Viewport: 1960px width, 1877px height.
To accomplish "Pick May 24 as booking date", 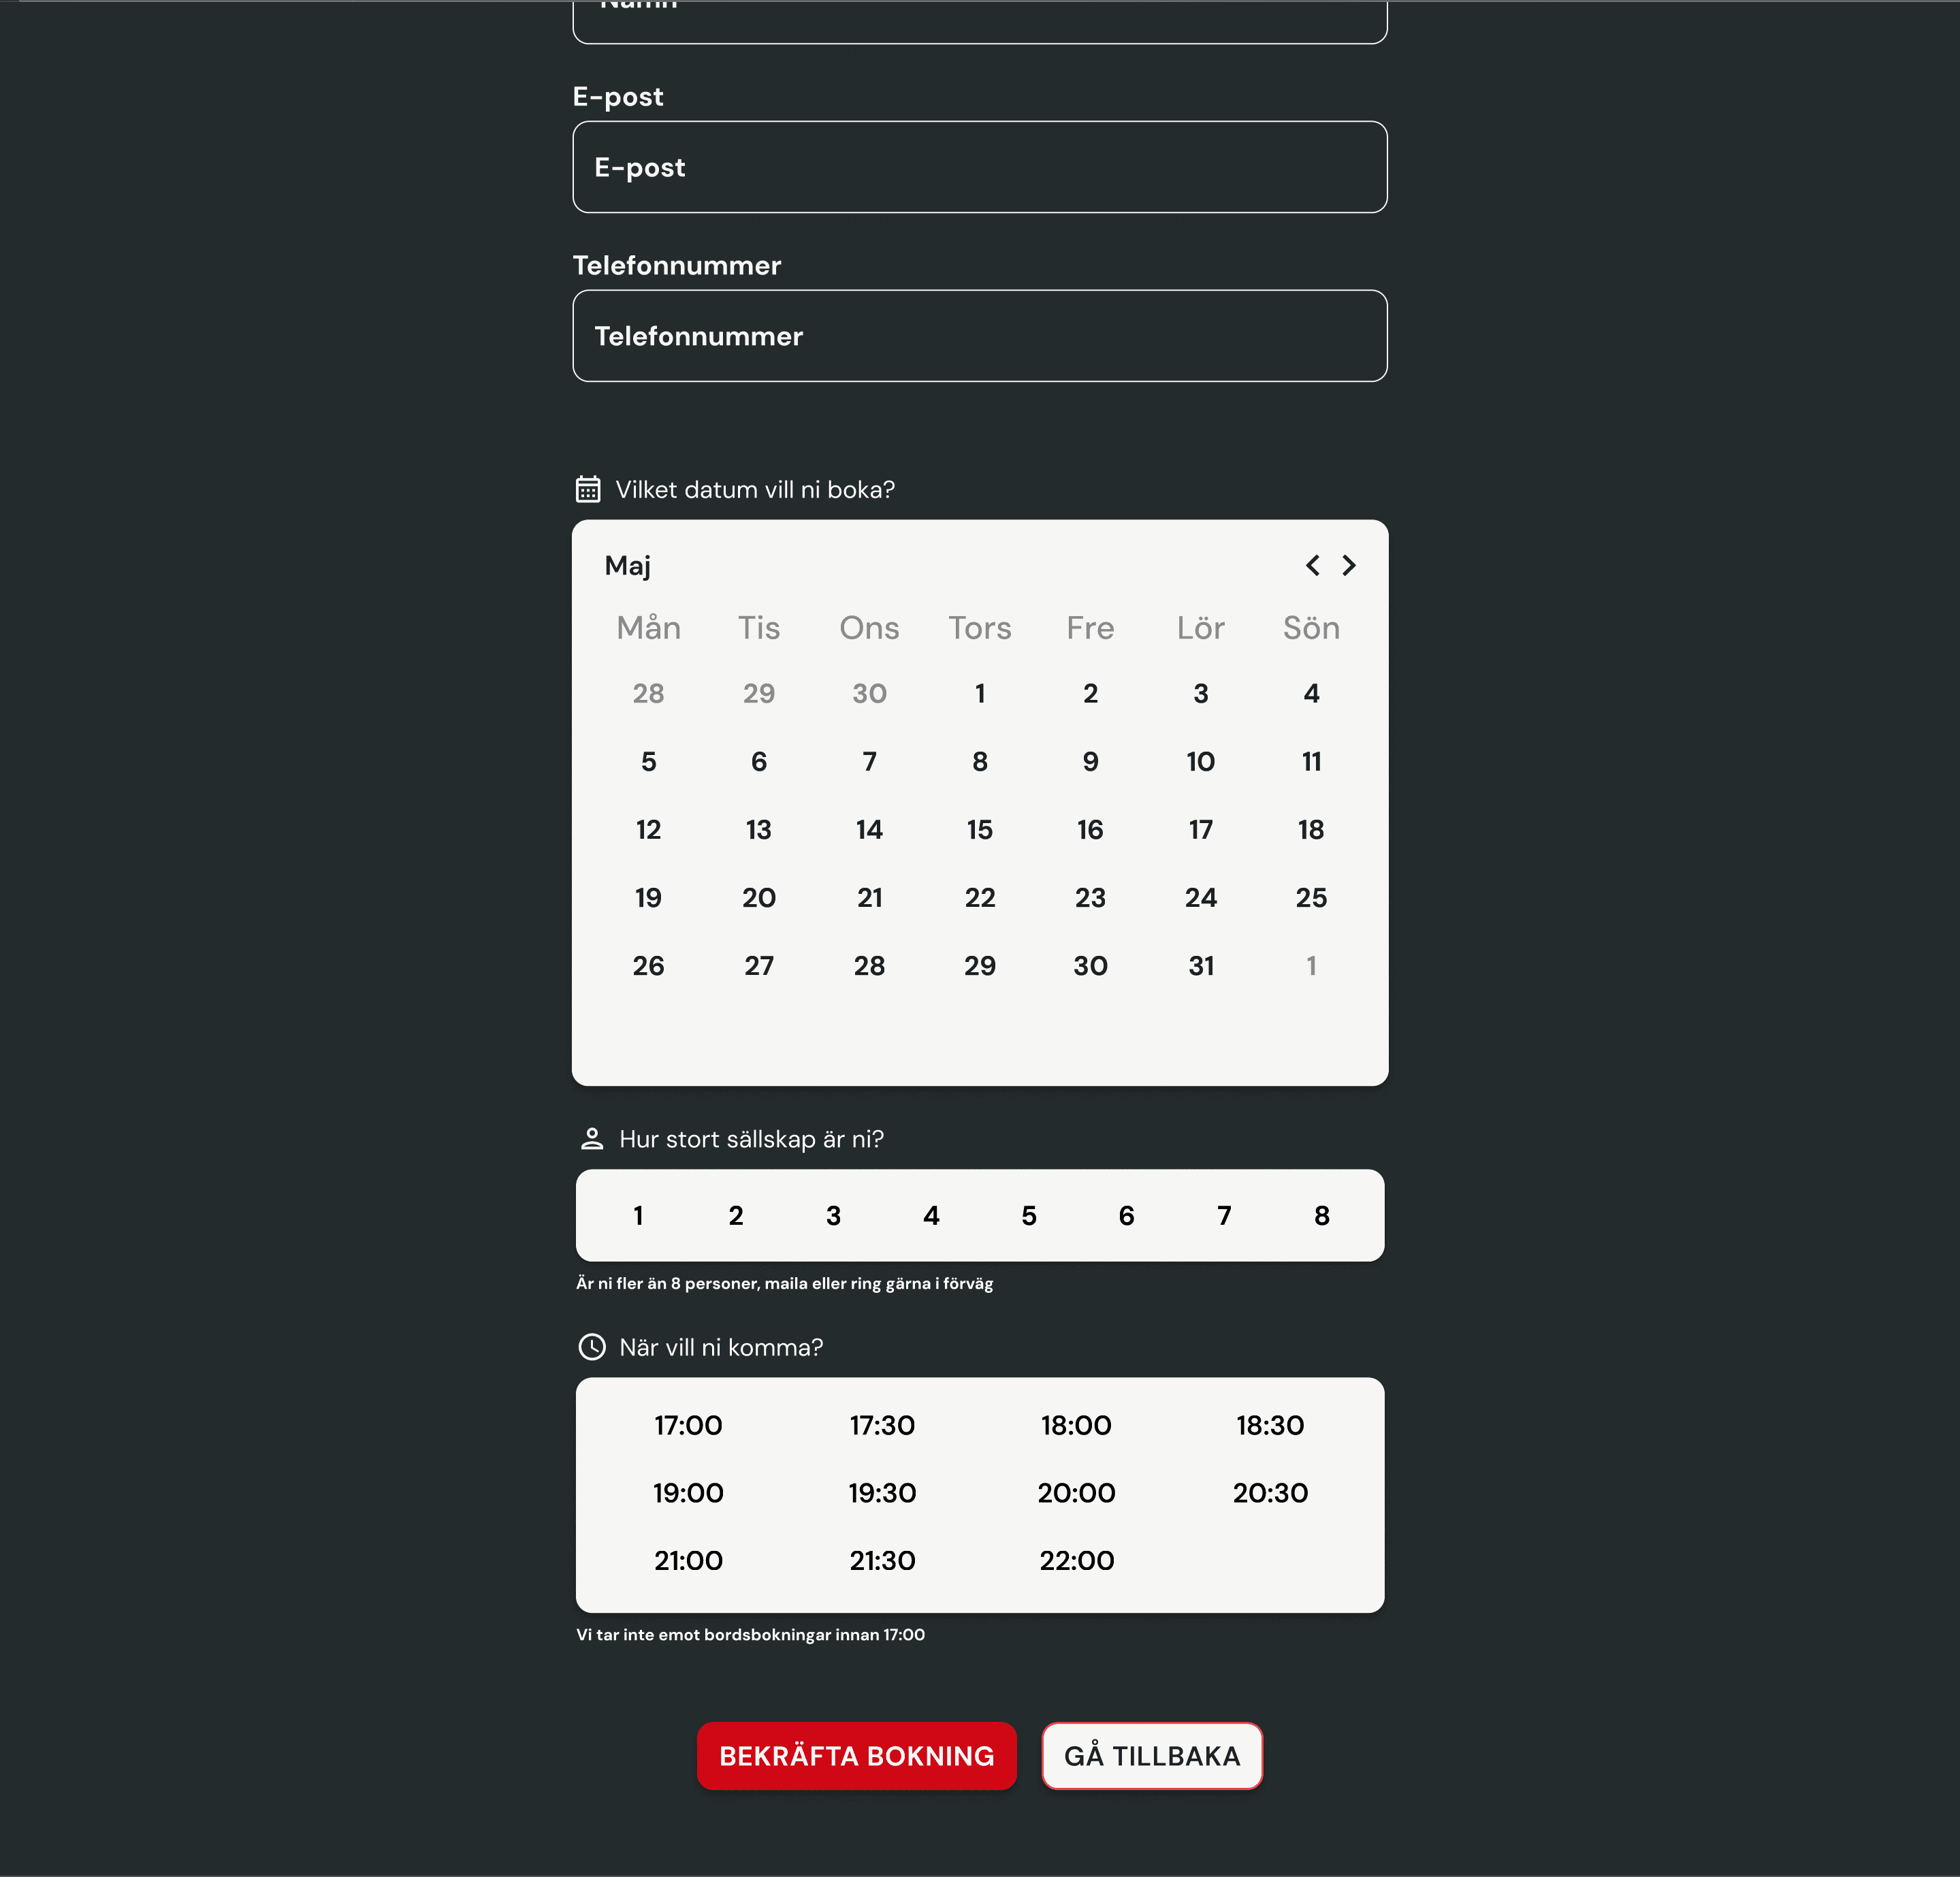I will 1200,898.
